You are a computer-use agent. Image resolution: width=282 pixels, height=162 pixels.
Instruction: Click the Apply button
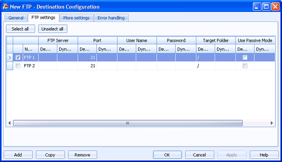pyautogui.click(x=232, y=155)
